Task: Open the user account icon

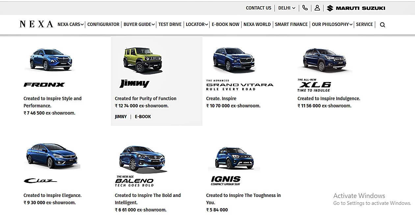Action: (x=317, y=8)
